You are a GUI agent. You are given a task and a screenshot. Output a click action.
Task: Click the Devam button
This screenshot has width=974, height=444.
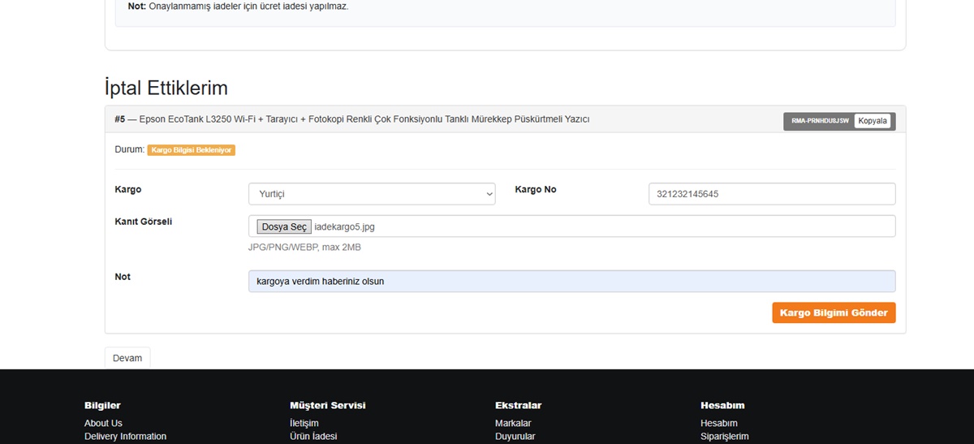pos(127,358)
